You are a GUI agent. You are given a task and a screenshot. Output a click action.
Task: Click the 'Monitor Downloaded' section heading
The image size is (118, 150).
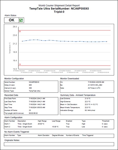(70, 79)
